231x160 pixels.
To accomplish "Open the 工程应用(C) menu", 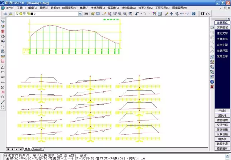I will pos(162,8).
